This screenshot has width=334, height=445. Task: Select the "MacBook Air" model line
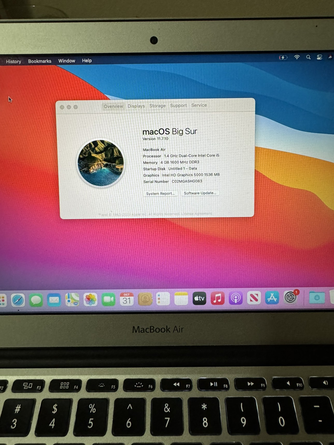pos(154,150)
